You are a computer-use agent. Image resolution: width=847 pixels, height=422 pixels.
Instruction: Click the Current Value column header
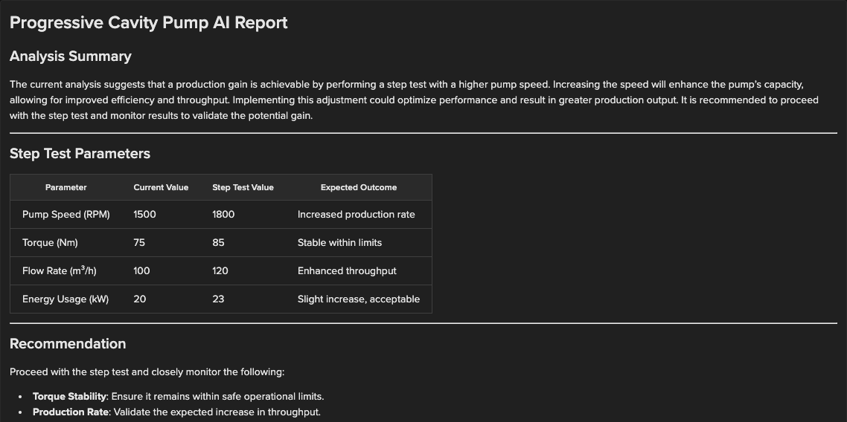(x=161, y=187)
